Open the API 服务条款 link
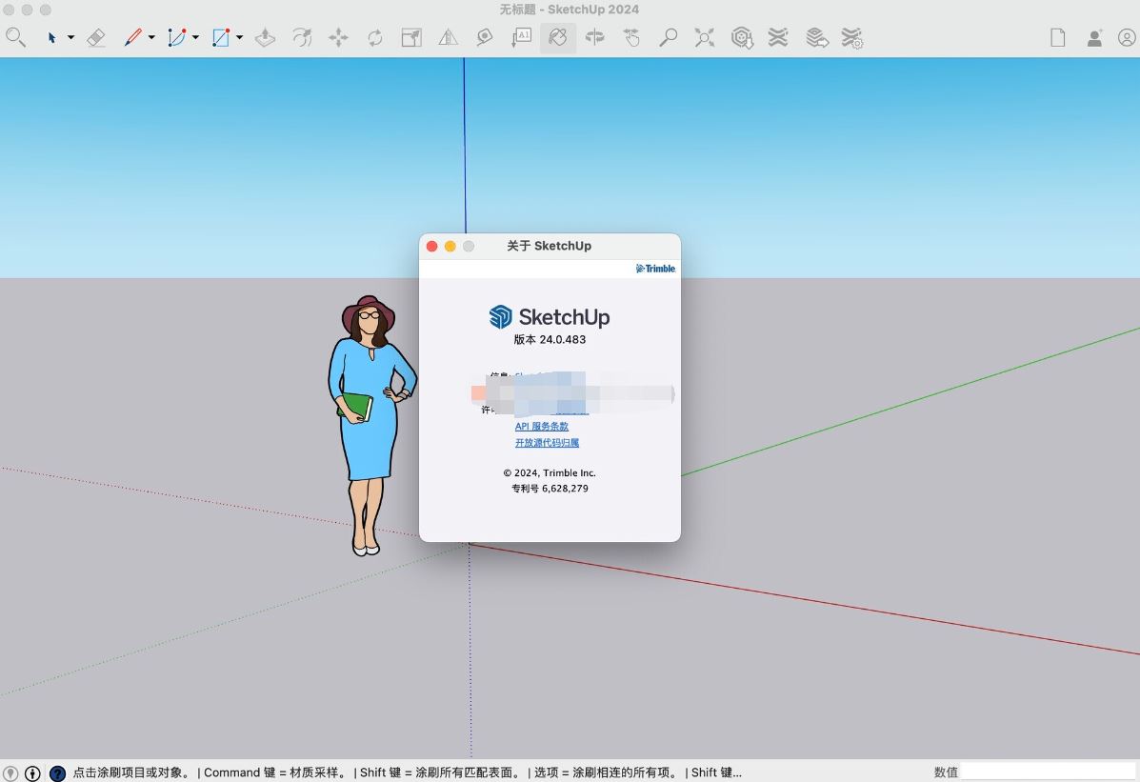This screenshot has height=782, width=1140. [x=542, y=427]
